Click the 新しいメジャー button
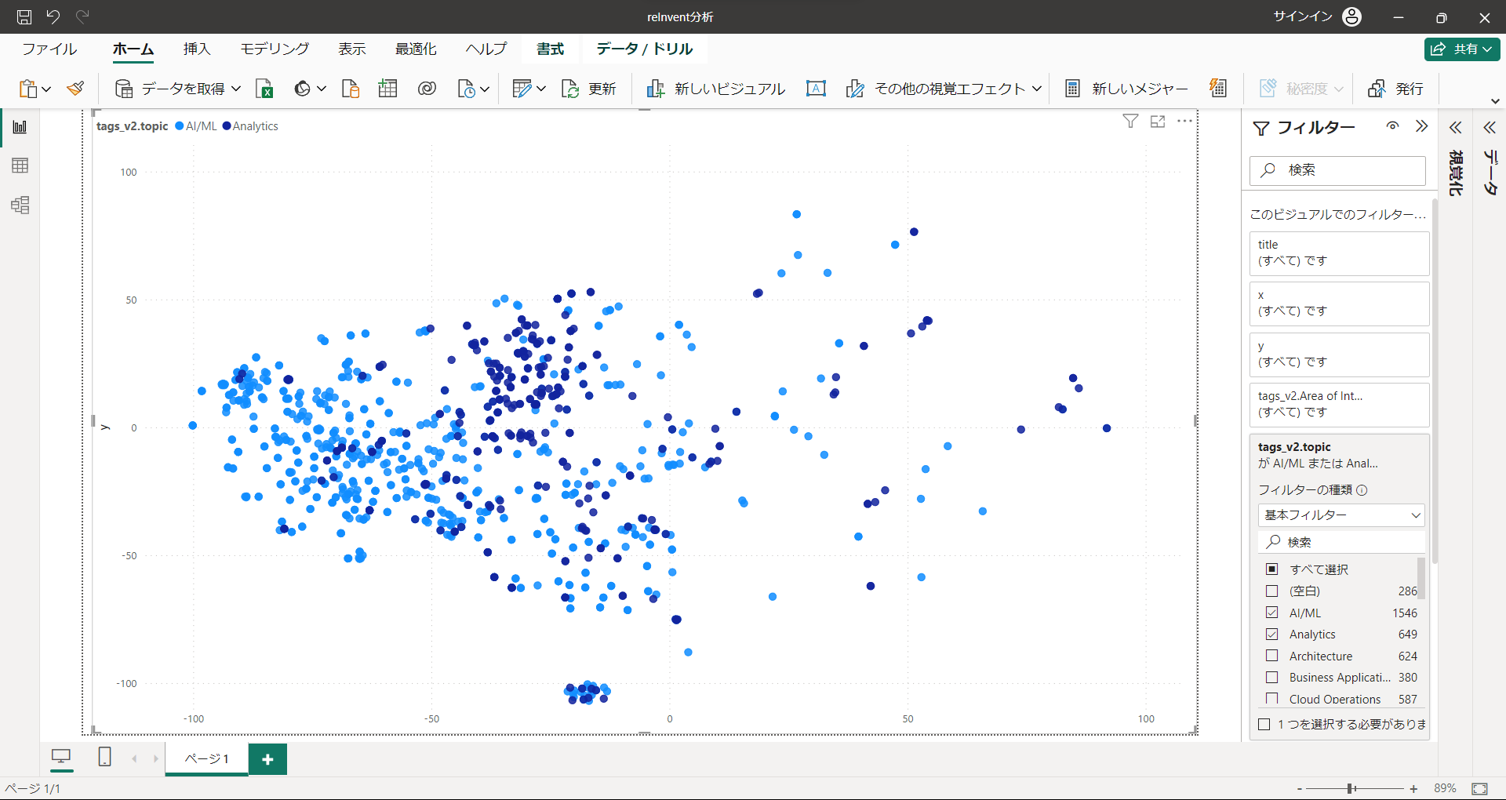This screenshot has height=800, width=1506. pos(1126,89)
